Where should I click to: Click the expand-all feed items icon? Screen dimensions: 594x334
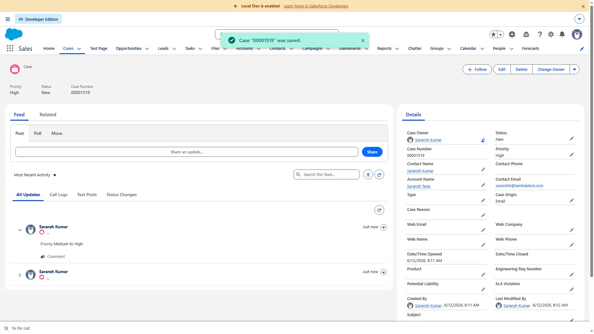(x=368, y=175)
